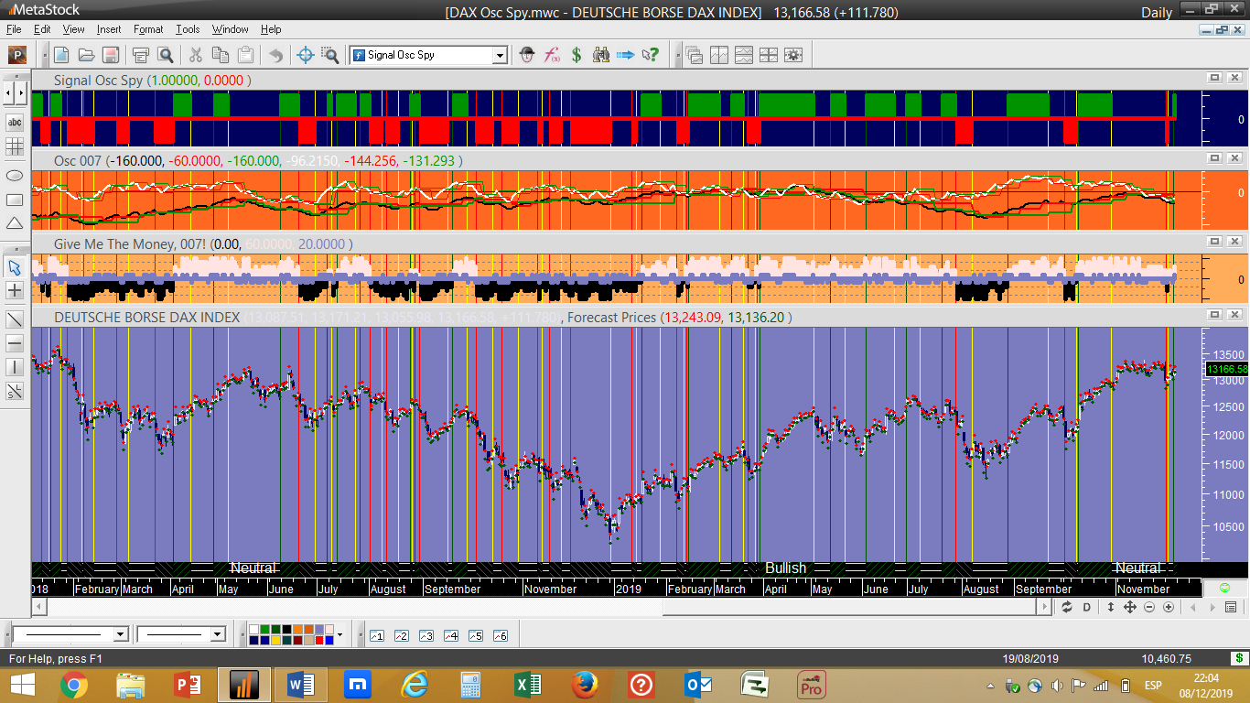
Task: Open Excel from the Windows taskbar
Action: click(x=527, y=684)
